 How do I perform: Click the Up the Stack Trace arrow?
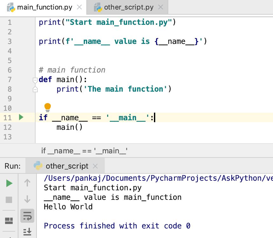coord(27,183)
